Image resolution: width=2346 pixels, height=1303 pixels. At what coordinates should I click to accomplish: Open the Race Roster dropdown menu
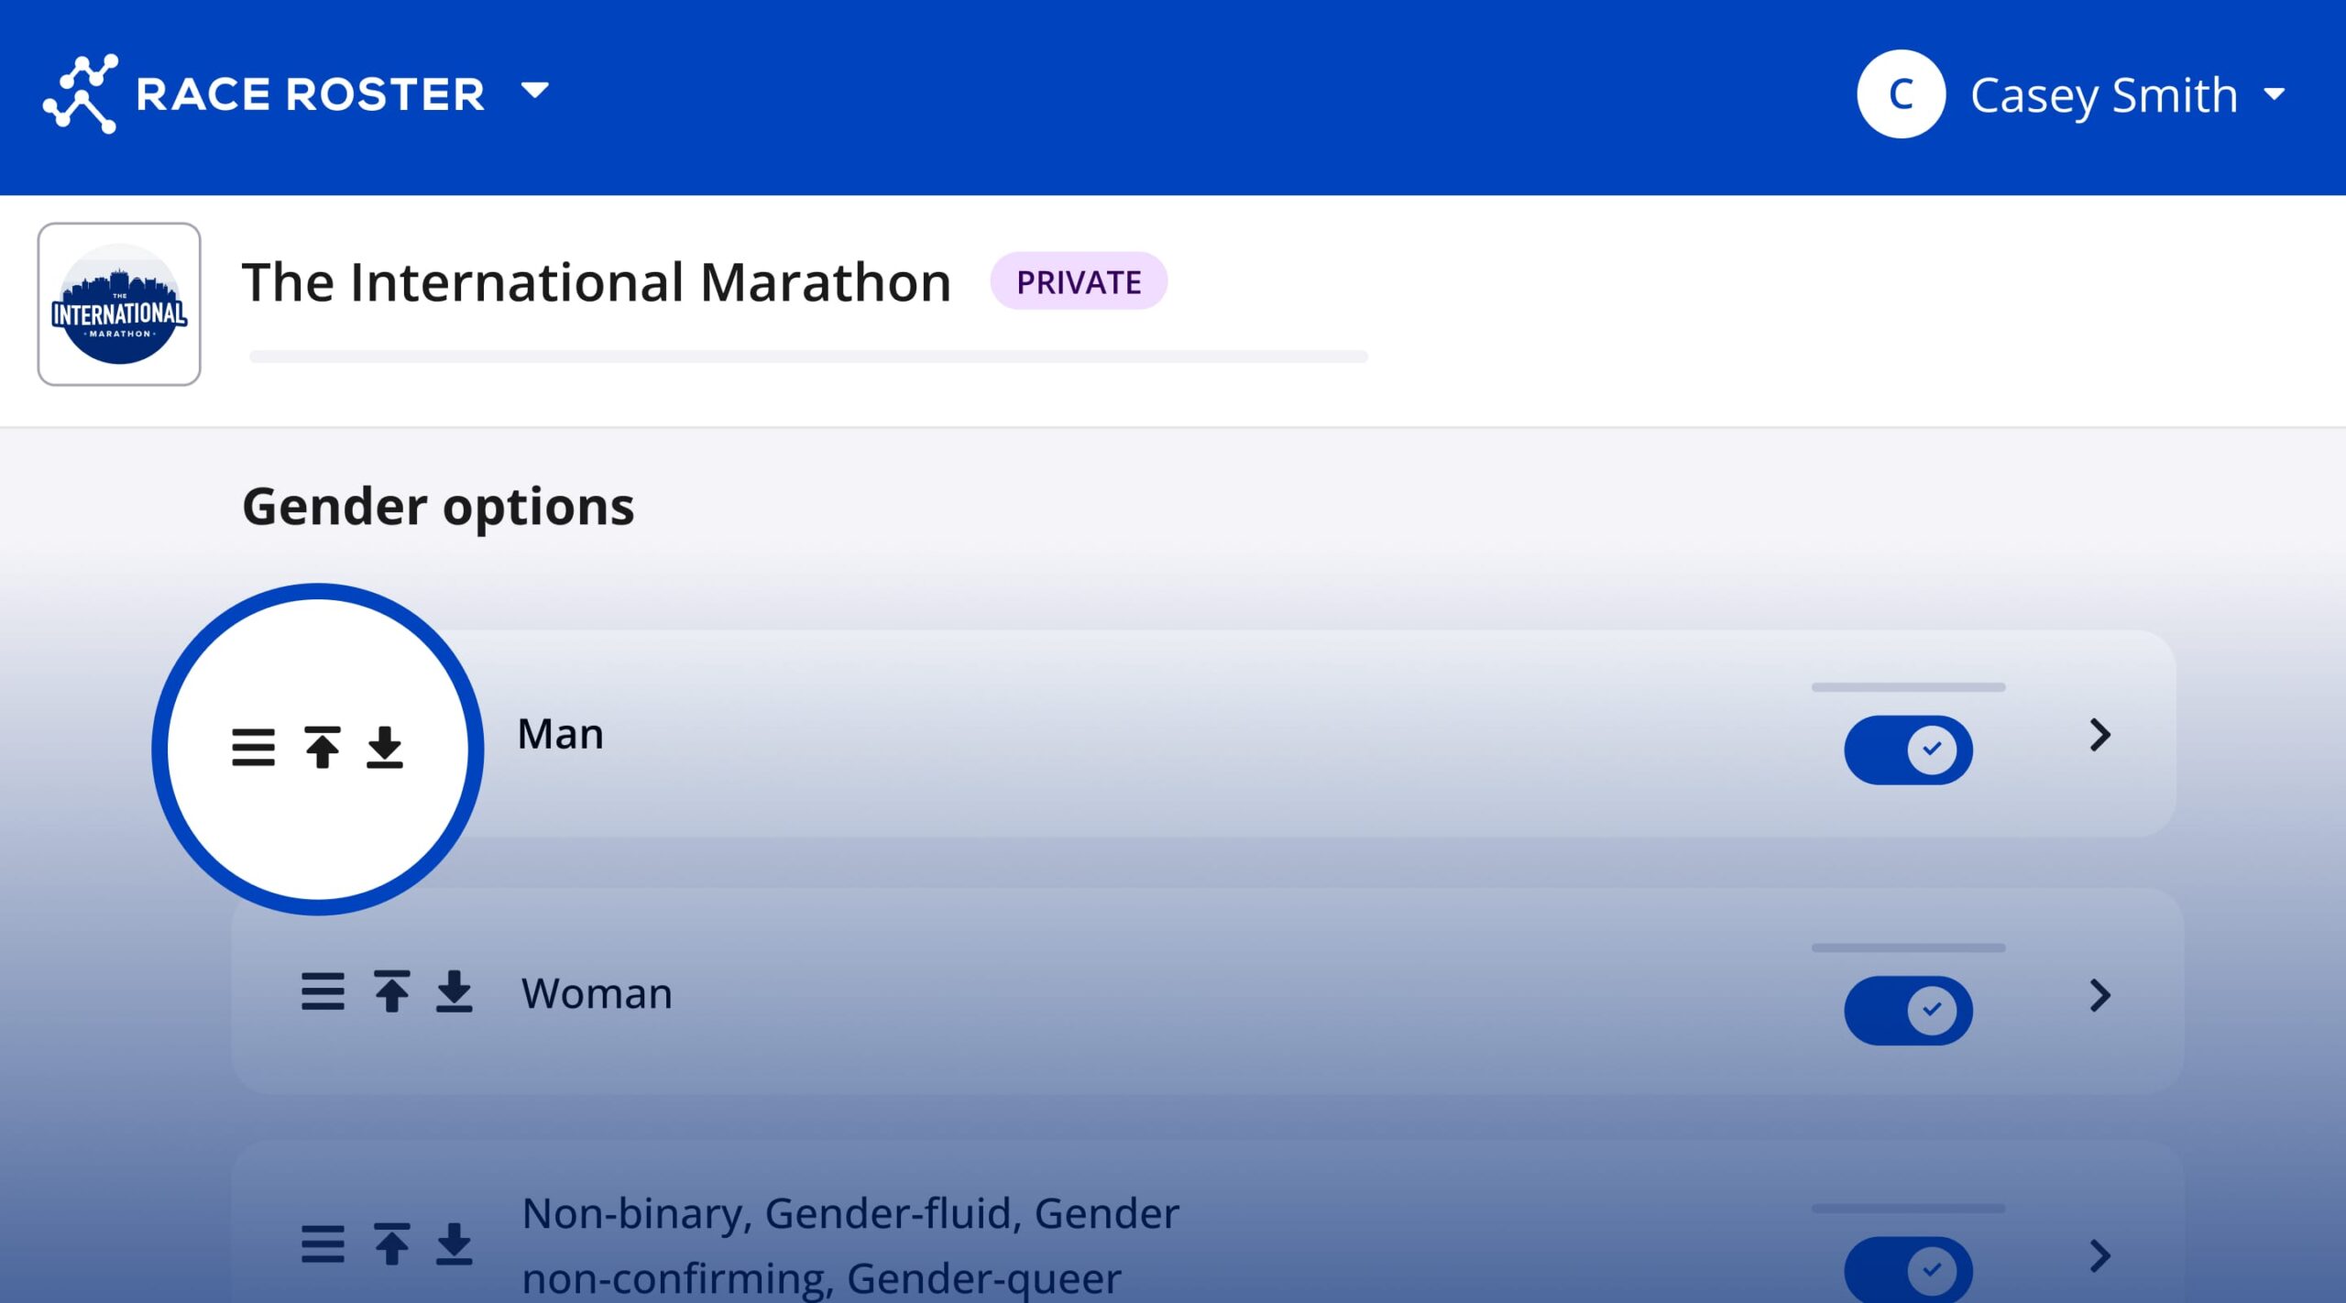[534, 91]
